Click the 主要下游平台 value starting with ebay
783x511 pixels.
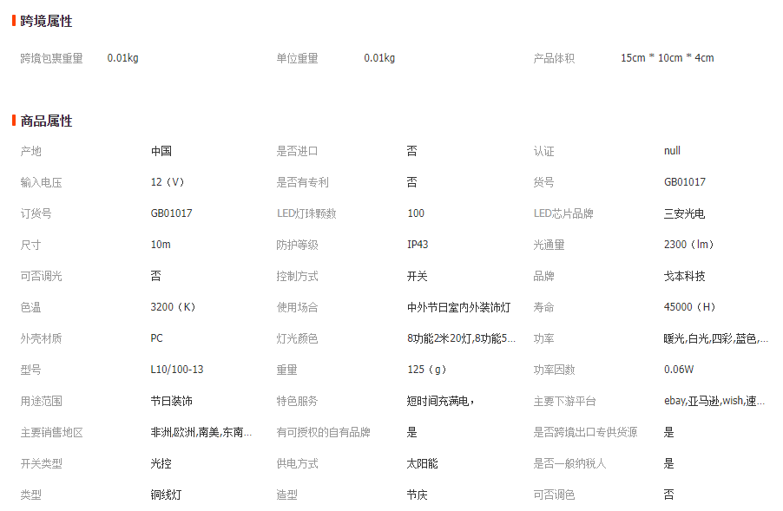point(714,401)
